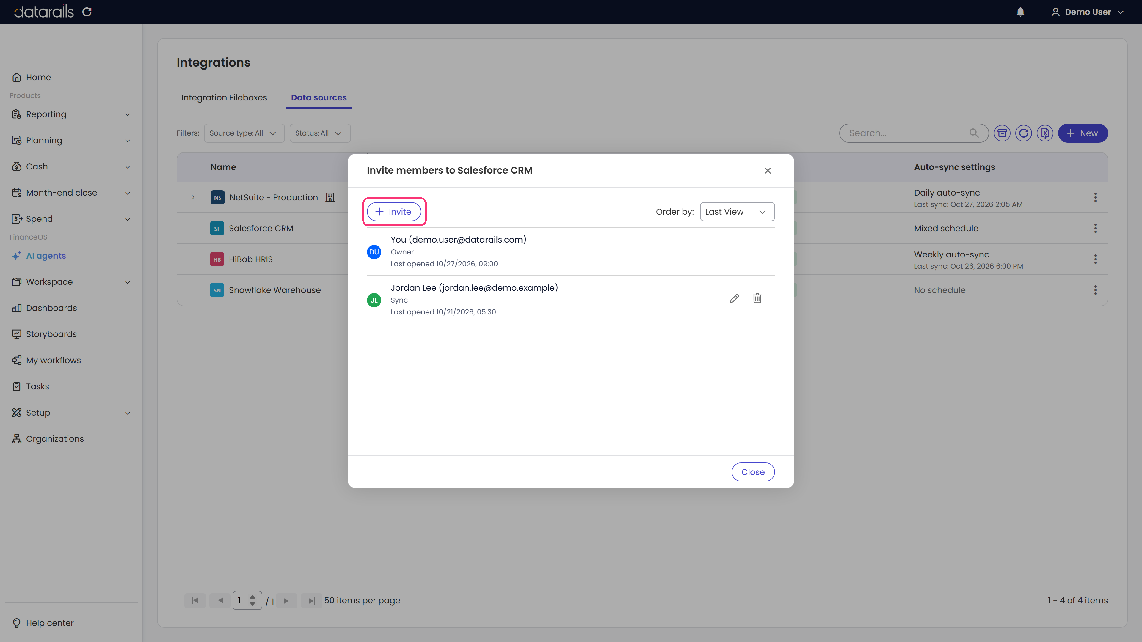Viewport: 1142px width, 642px height.
Task: Close the invite dialog with X icon
Action: click(768, 171)
